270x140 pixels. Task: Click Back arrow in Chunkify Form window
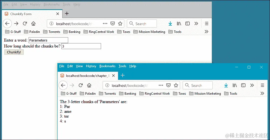(7, 24)
